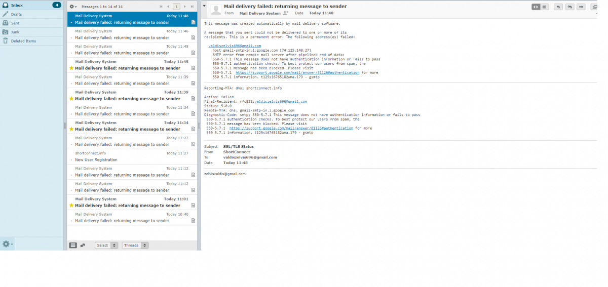The image size is (608, 287).
Task: Open the New User Registration message
Action: (96, 160)
